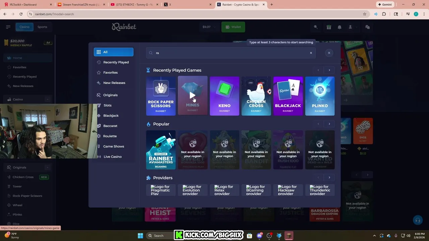Open the $9.07 balance dropdown

tap(209, 27)
